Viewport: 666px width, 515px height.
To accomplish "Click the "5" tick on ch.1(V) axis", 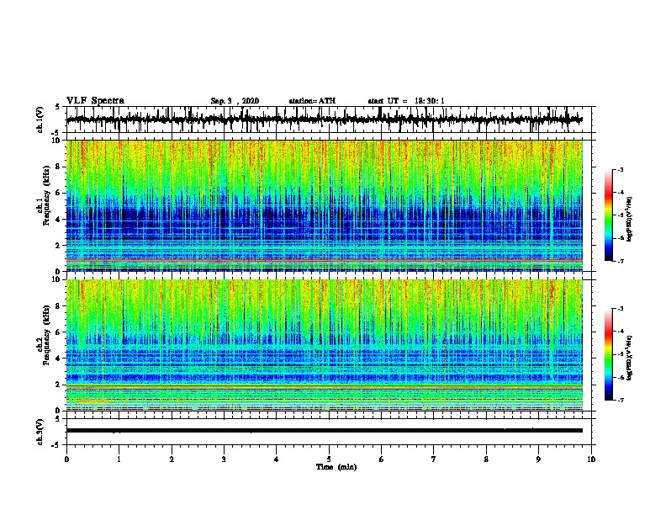I will 58,107.
